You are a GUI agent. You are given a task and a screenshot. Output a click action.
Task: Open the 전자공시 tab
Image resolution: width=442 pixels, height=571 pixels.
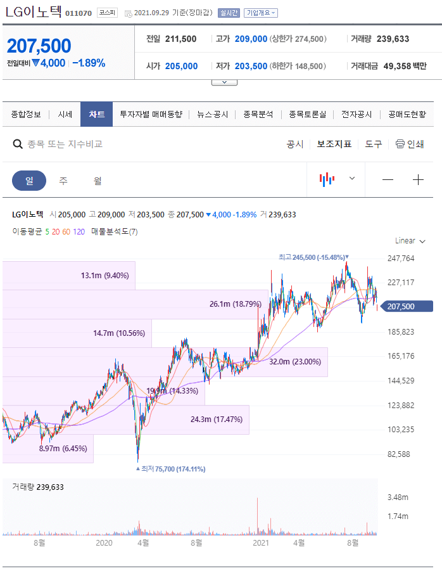click(357, 114)
